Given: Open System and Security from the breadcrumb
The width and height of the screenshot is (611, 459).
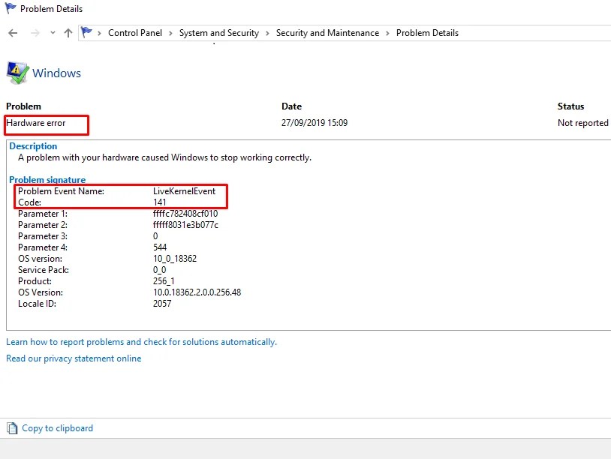Looking at the screenshot, I should tap(219, 33).
